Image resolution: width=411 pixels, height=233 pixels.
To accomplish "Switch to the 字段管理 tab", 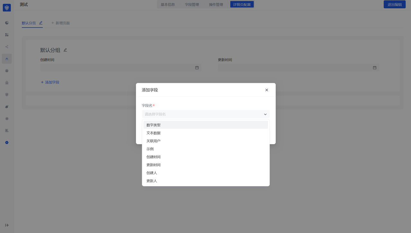I will coord(192,4).
